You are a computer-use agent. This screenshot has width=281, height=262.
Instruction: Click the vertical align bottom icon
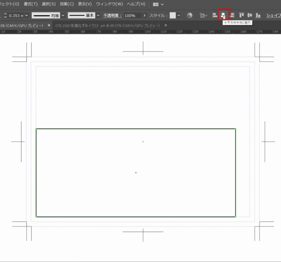point(258,15)
